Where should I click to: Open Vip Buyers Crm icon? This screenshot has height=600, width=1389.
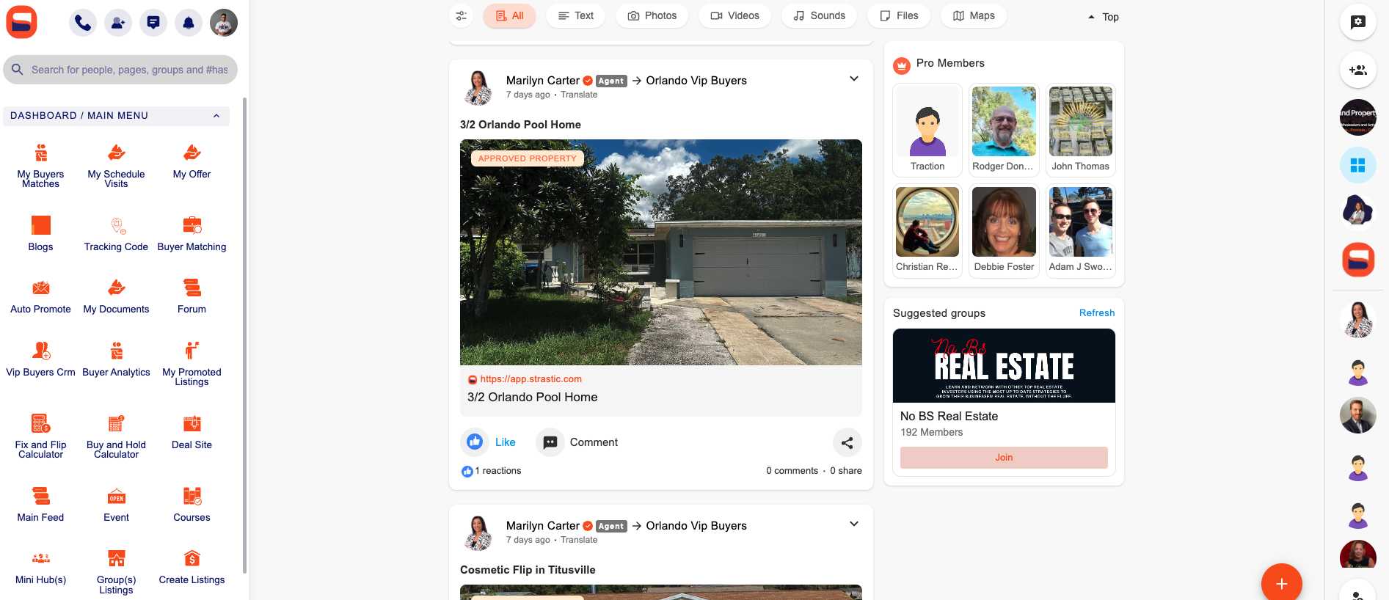[x=40, y=351]
